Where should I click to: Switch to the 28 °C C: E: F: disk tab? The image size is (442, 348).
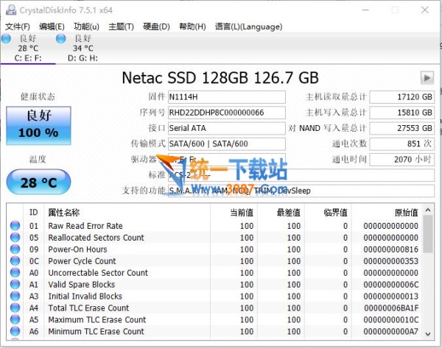click(28, 48)
